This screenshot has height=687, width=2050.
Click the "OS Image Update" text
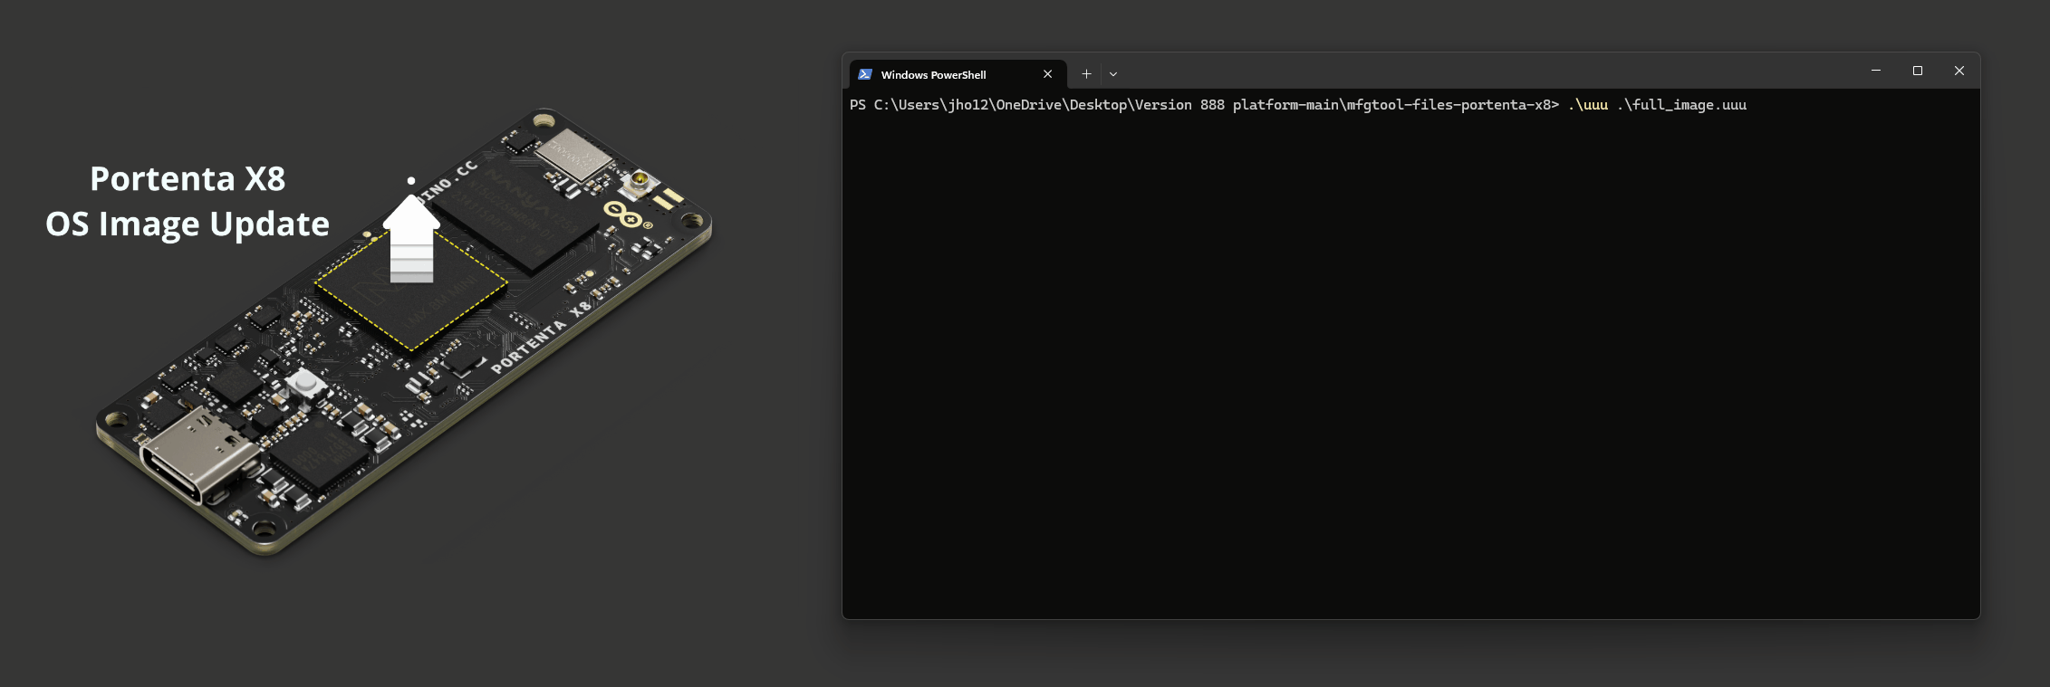[188, 224]
